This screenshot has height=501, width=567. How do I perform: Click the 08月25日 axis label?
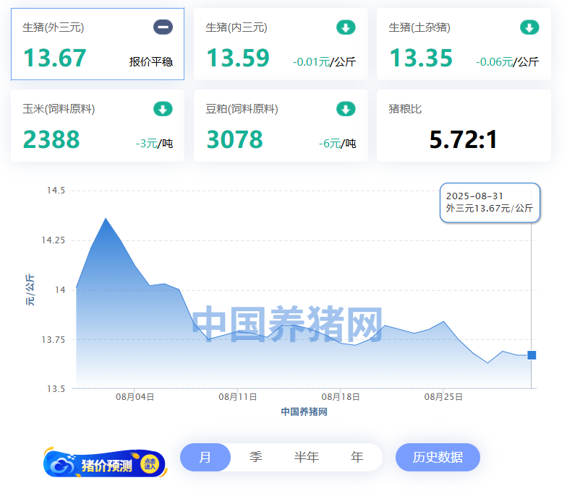443,397
